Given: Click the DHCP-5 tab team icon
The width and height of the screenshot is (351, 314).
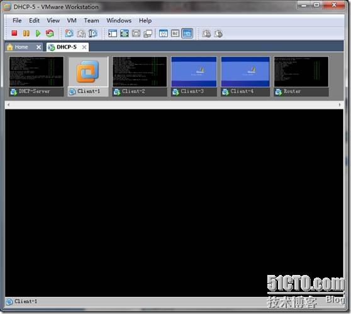Looking at the screenshot, I should (x=52, y=47).
